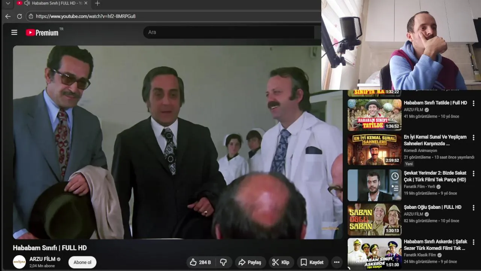The width and height of the screenshot is (481, 271).
Task: Share the video using Paylaş
Action: (250, 262)
